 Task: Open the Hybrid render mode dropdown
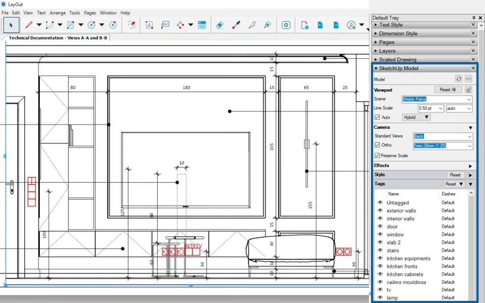417,117
